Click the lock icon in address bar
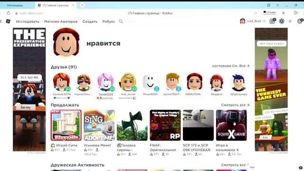The height and width of the screenshot is (171, 304). pos(17,13)
